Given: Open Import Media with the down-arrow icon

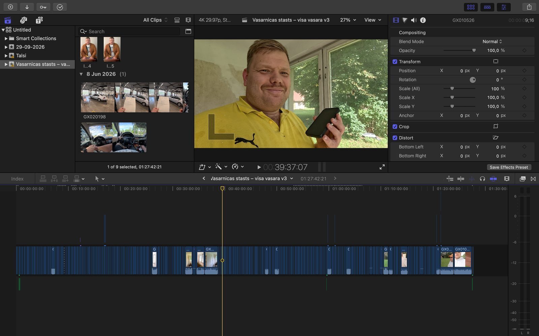Looking at the screenshot, I should tap(27, 7).
